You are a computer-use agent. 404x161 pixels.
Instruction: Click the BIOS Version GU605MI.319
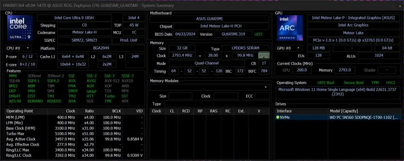click(x=233, y=34)
